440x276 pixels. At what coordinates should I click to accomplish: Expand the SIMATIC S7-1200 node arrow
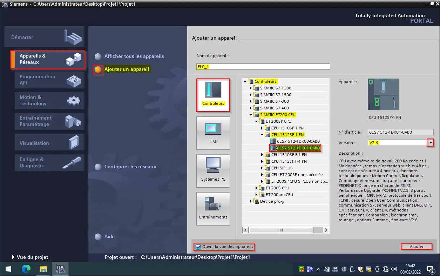251,88
